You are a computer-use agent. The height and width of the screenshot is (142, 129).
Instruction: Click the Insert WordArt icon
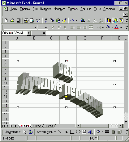(x=90, y=132)
